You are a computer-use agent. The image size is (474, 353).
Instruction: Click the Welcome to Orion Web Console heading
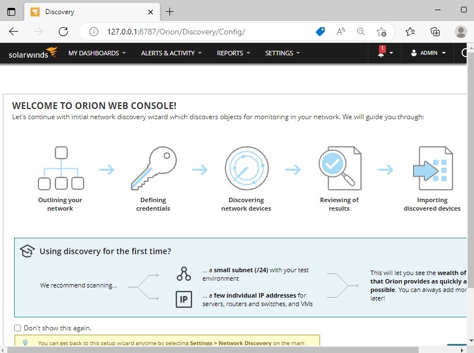(94, 106)
